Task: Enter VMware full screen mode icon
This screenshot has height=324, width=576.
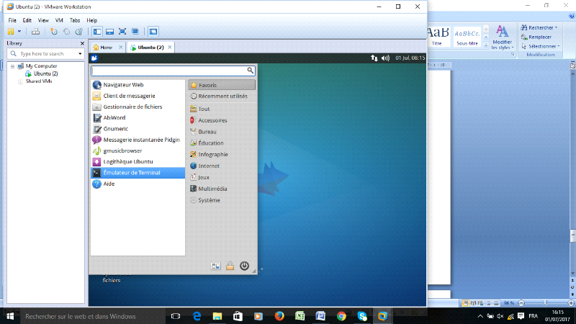Action: click(x=122, y=32)
